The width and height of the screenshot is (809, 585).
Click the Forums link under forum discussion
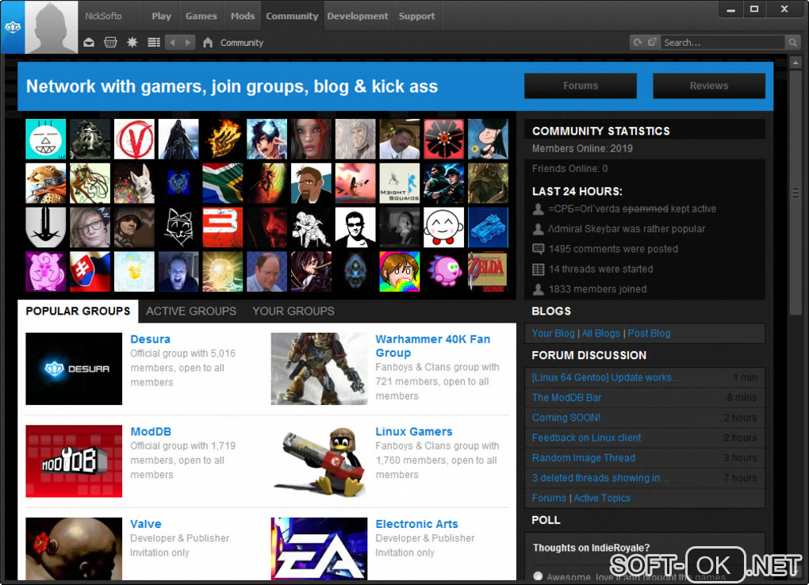549,498
